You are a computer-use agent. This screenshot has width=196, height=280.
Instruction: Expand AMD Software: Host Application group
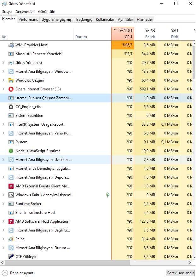(x=3, y=221)
